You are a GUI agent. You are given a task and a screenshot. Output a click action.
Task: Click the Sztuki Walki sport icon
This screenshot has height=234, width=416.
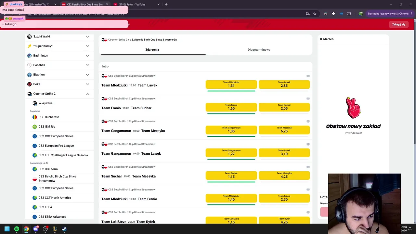pyautogui.click(x=30, y=36)
